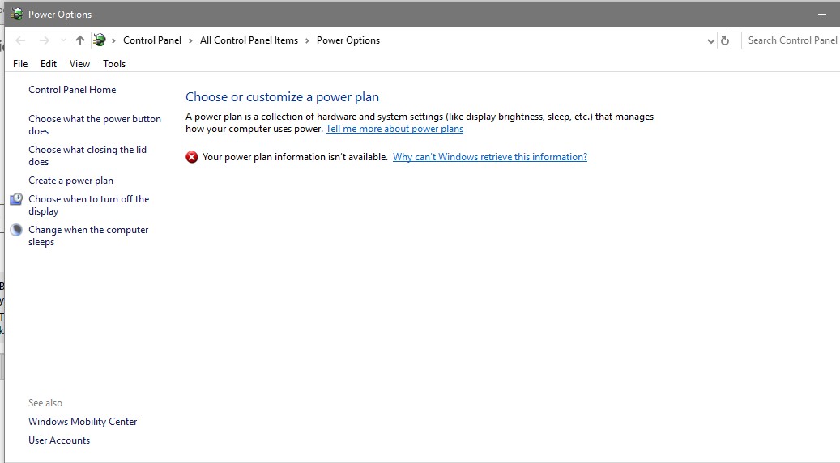Open Change when the computer sleeps

(88, 236)
